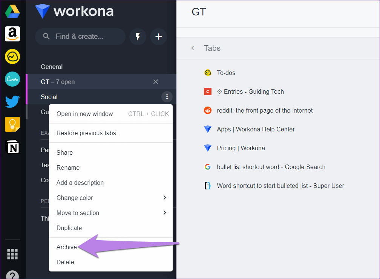380x279 pixels.
Task: Open Change color menu entry
Action: [x=111, y=198]
